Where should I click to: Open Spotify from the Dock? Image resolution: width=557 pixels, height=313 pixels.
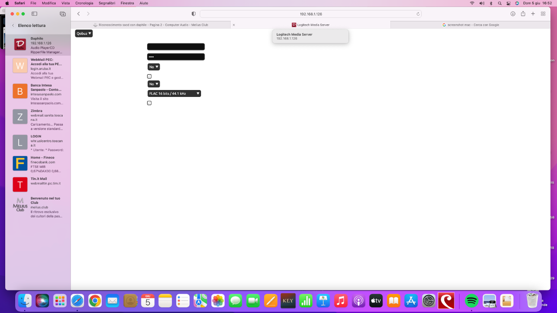[471, 300]
